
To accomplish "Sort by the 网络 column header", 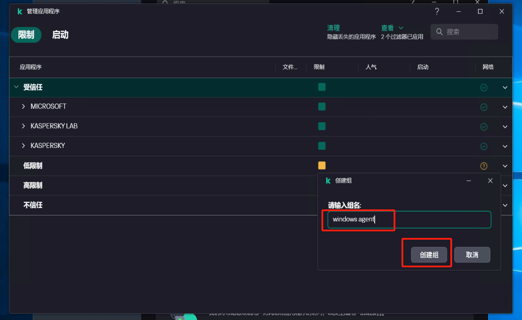I will point(488,67).
